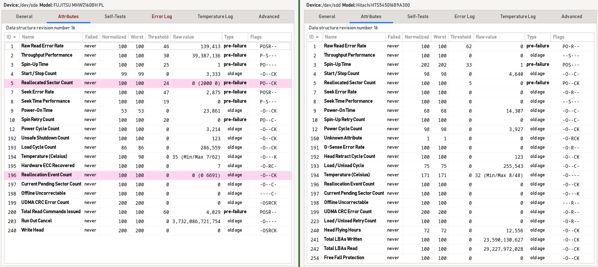This screenshot has width=598, height=267.
Task: Sort Hitachi table by Worst column
Action: click(x=440, y=37)
